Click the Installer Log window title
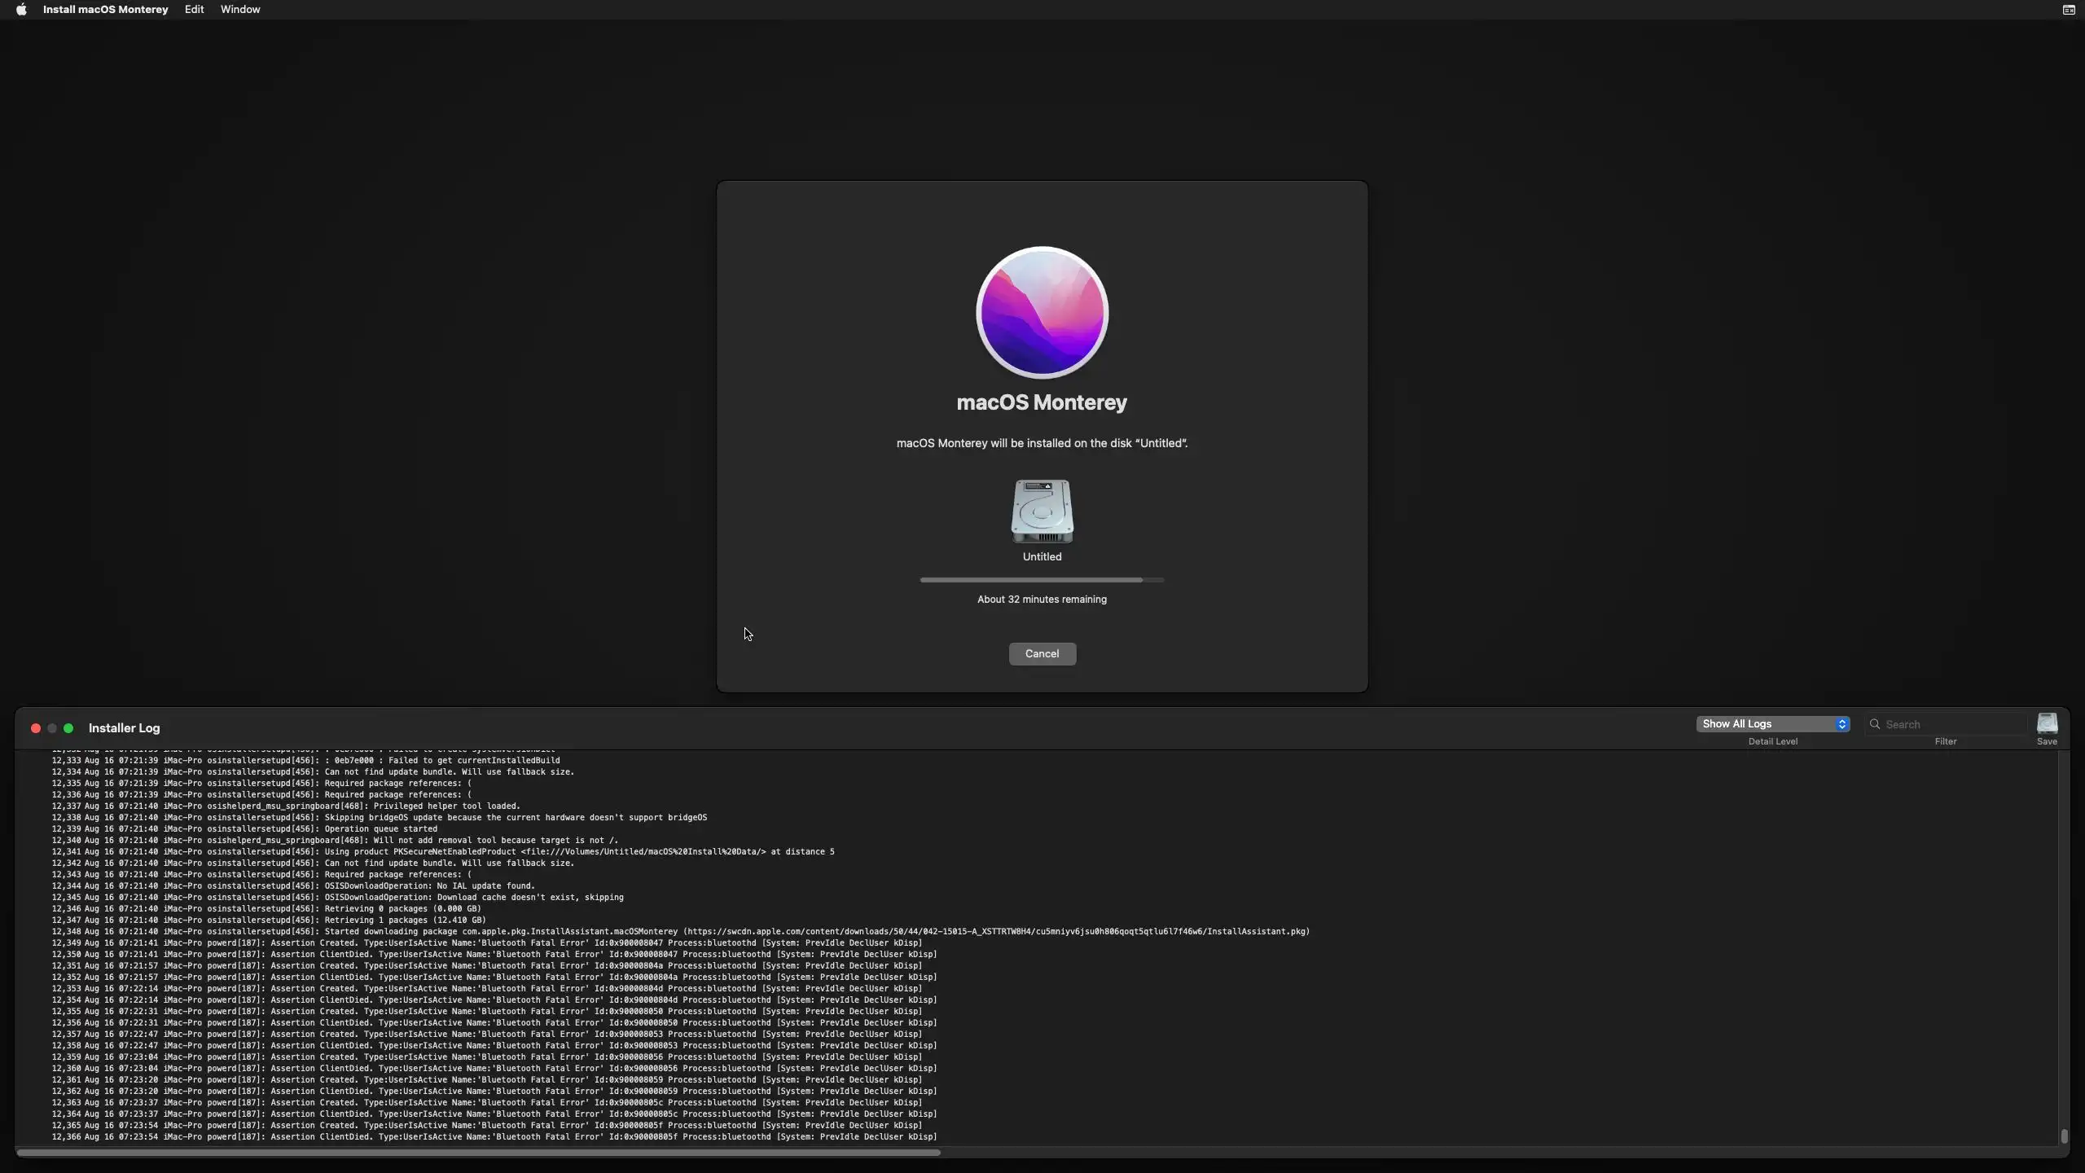The height and width of the screenshot is (1173, 2085). pos(124,728)
